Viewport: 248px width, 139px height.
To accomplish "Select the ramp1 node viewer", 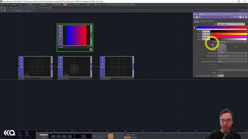I will click(76, 35).
